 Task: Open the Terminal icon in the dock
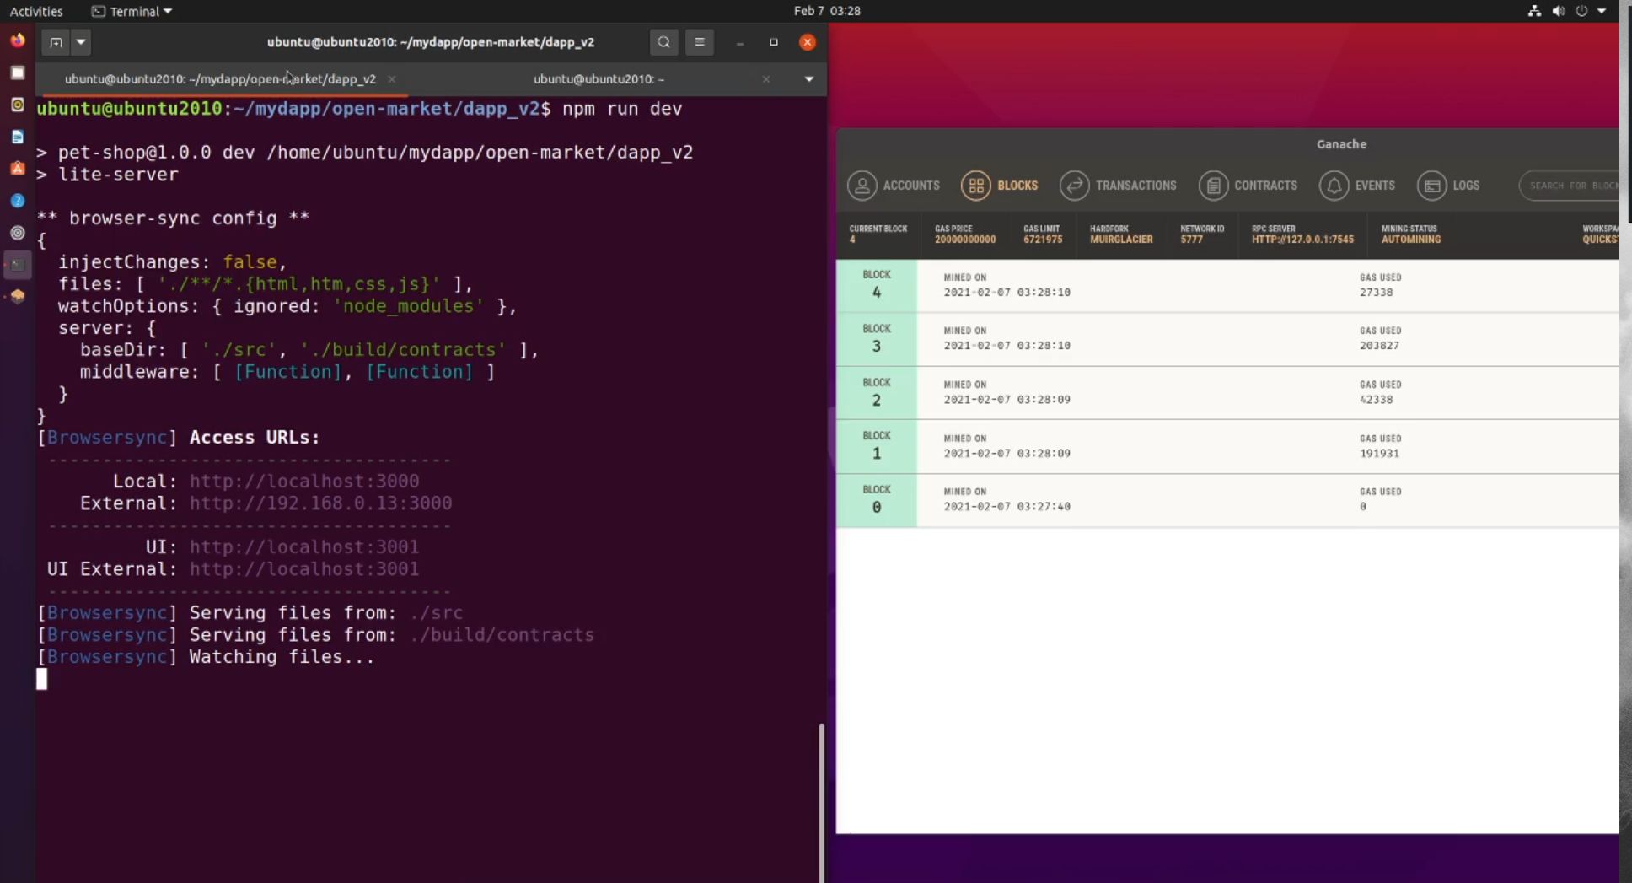point(18,265)
